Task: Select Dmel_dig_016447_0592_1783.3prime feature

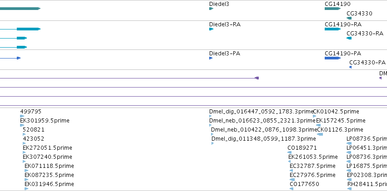Action: click(261, 112)
